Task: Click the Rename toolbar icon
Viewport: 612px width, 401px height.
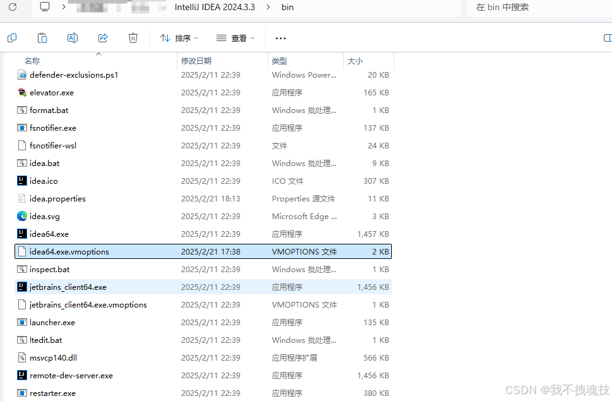Action: click(x=73, y=38)
